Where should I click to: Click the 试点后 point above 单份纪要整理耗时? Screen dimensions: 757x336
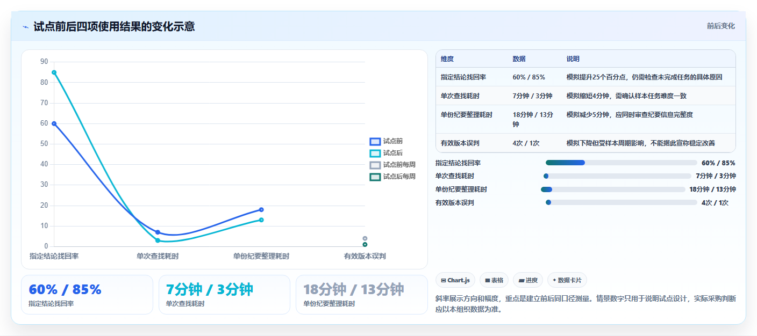[x=261, y=220]
